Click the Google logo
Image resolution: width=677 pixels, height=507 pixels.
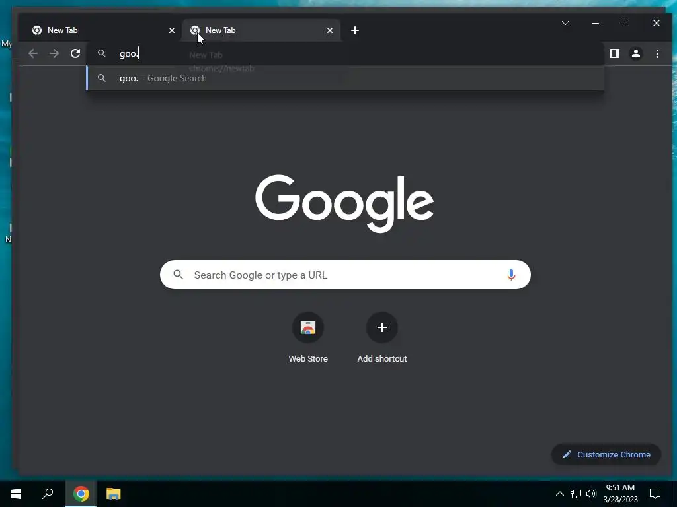(x=344, y=203)
